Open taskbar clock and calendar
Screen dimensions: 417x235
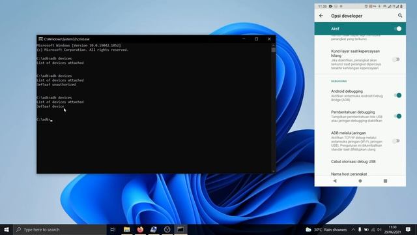(x=392, y=230)
